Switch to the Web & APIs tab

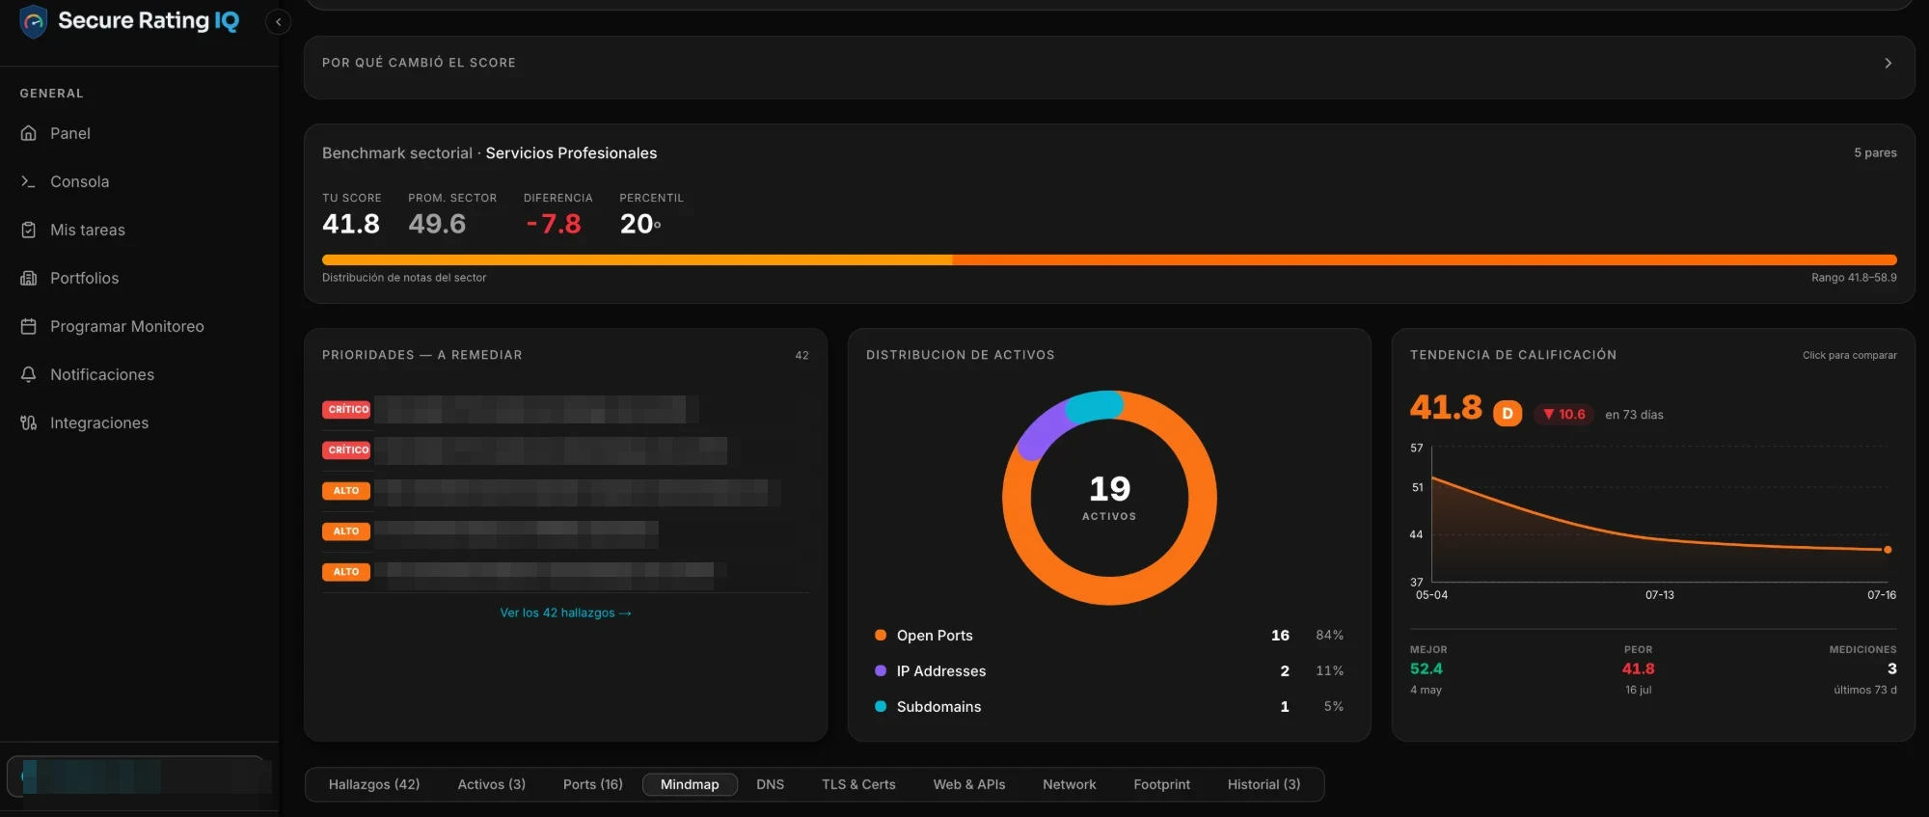[x=968, y=784]
